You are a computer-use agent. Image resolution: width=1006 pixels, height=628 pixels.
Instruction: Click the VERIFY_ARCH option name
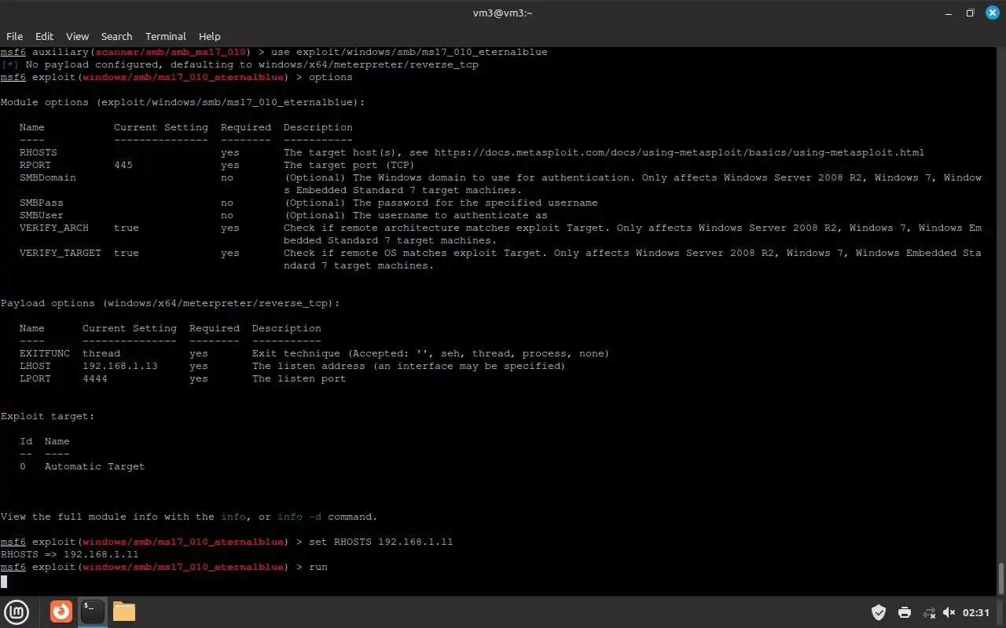point(54,228)
